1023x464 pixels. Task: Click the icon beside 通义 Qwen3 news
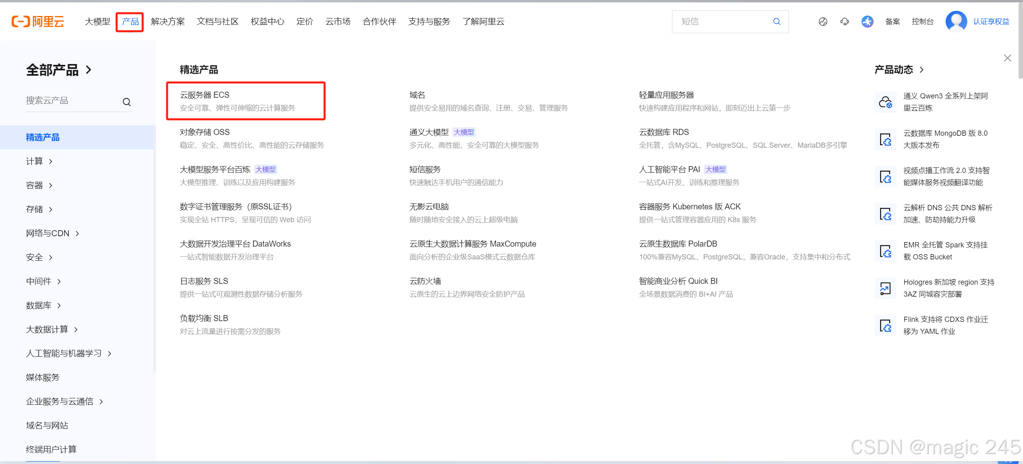885,102
